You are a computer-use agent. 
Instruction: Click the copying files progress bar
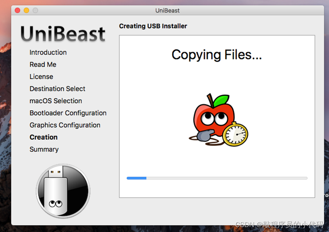217,178
